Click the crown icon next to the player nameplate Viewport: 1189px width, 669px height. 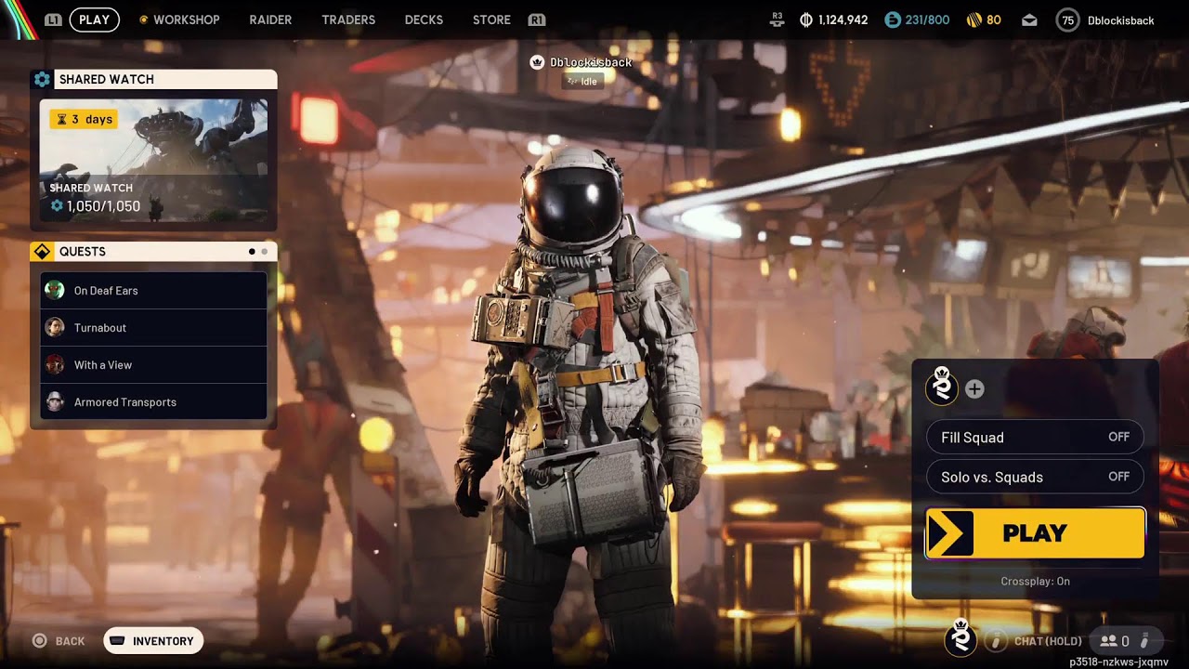[x=536, y=62]
